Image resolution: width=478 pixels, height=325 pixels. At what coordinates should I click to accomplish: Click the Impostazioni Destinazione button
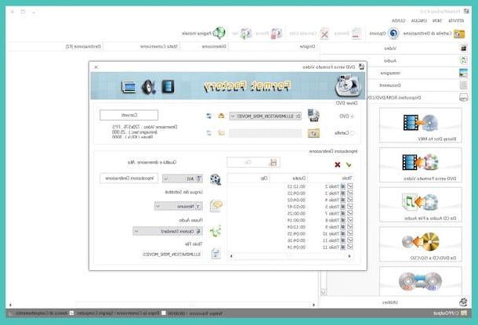click(129, 179)
